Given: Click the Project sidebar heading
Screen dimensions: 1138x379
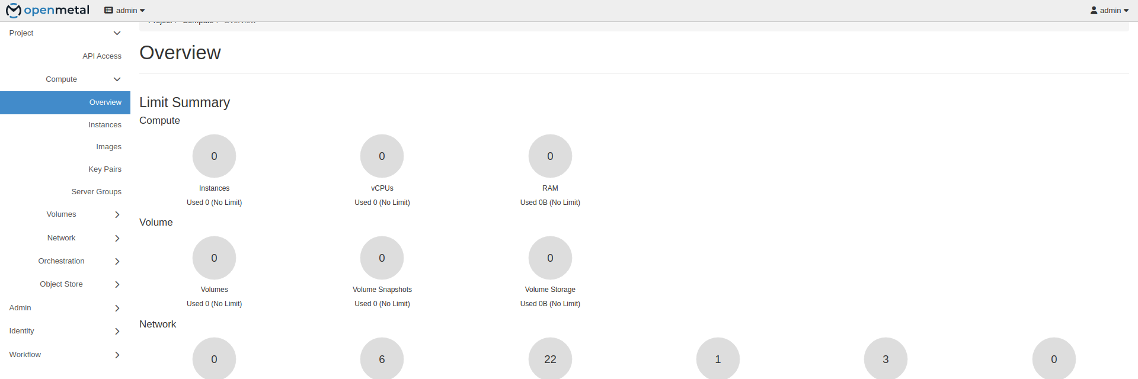Looking at the screenshot, I should tap(21, 33).
